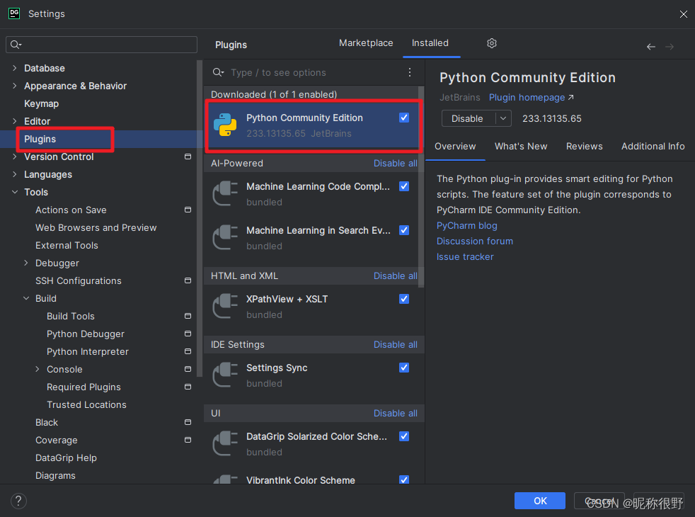Uncheck DataGrip Solarized Color Scheme plugin
The image size is (695, 517).
pos(404,436)
